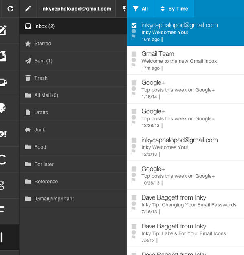Open the Food folder
The width and height of the screenshot is (244, 255).
(x=73, y=147)
